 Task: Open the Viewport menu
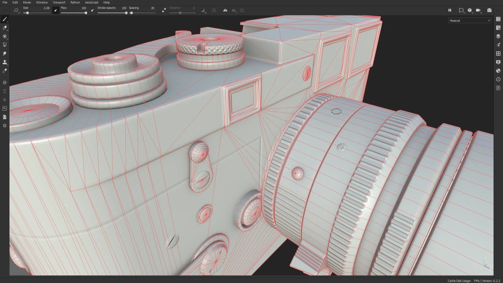click(x=59, y=2)
